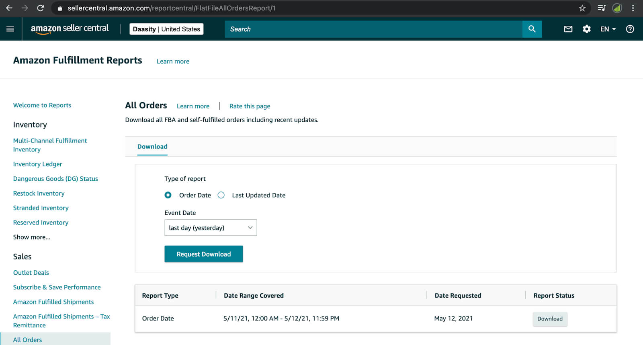Open the settings gear icon

click(587, 29)
